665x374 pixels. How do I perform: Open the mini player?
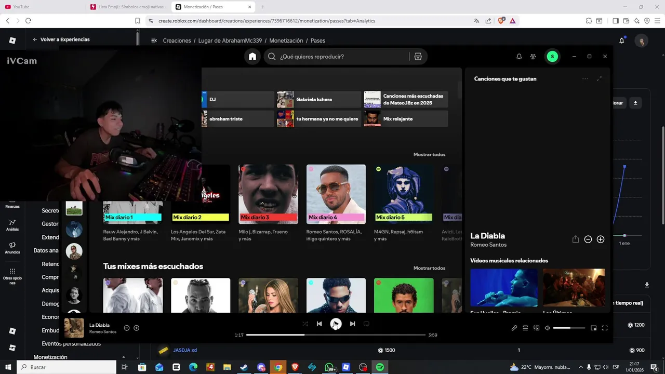593,328
